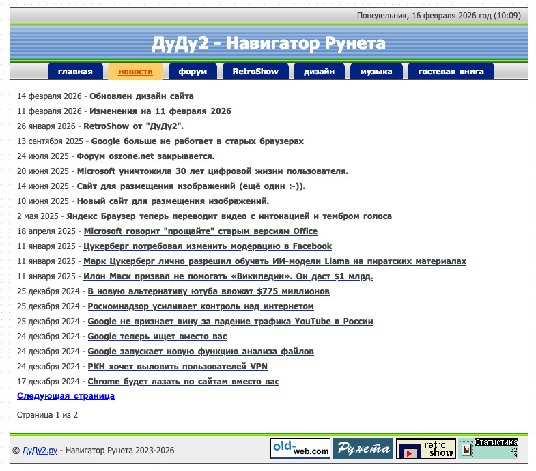536x471 pixels.
Task: Navigate to the музыка tab
Action: point(376,72)
